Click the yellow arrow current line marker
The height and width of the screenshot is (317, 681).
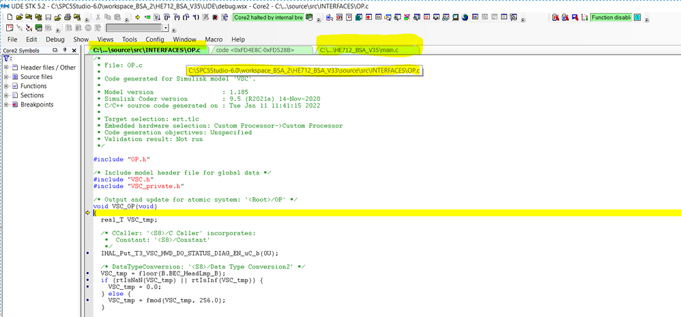point(88,213)
